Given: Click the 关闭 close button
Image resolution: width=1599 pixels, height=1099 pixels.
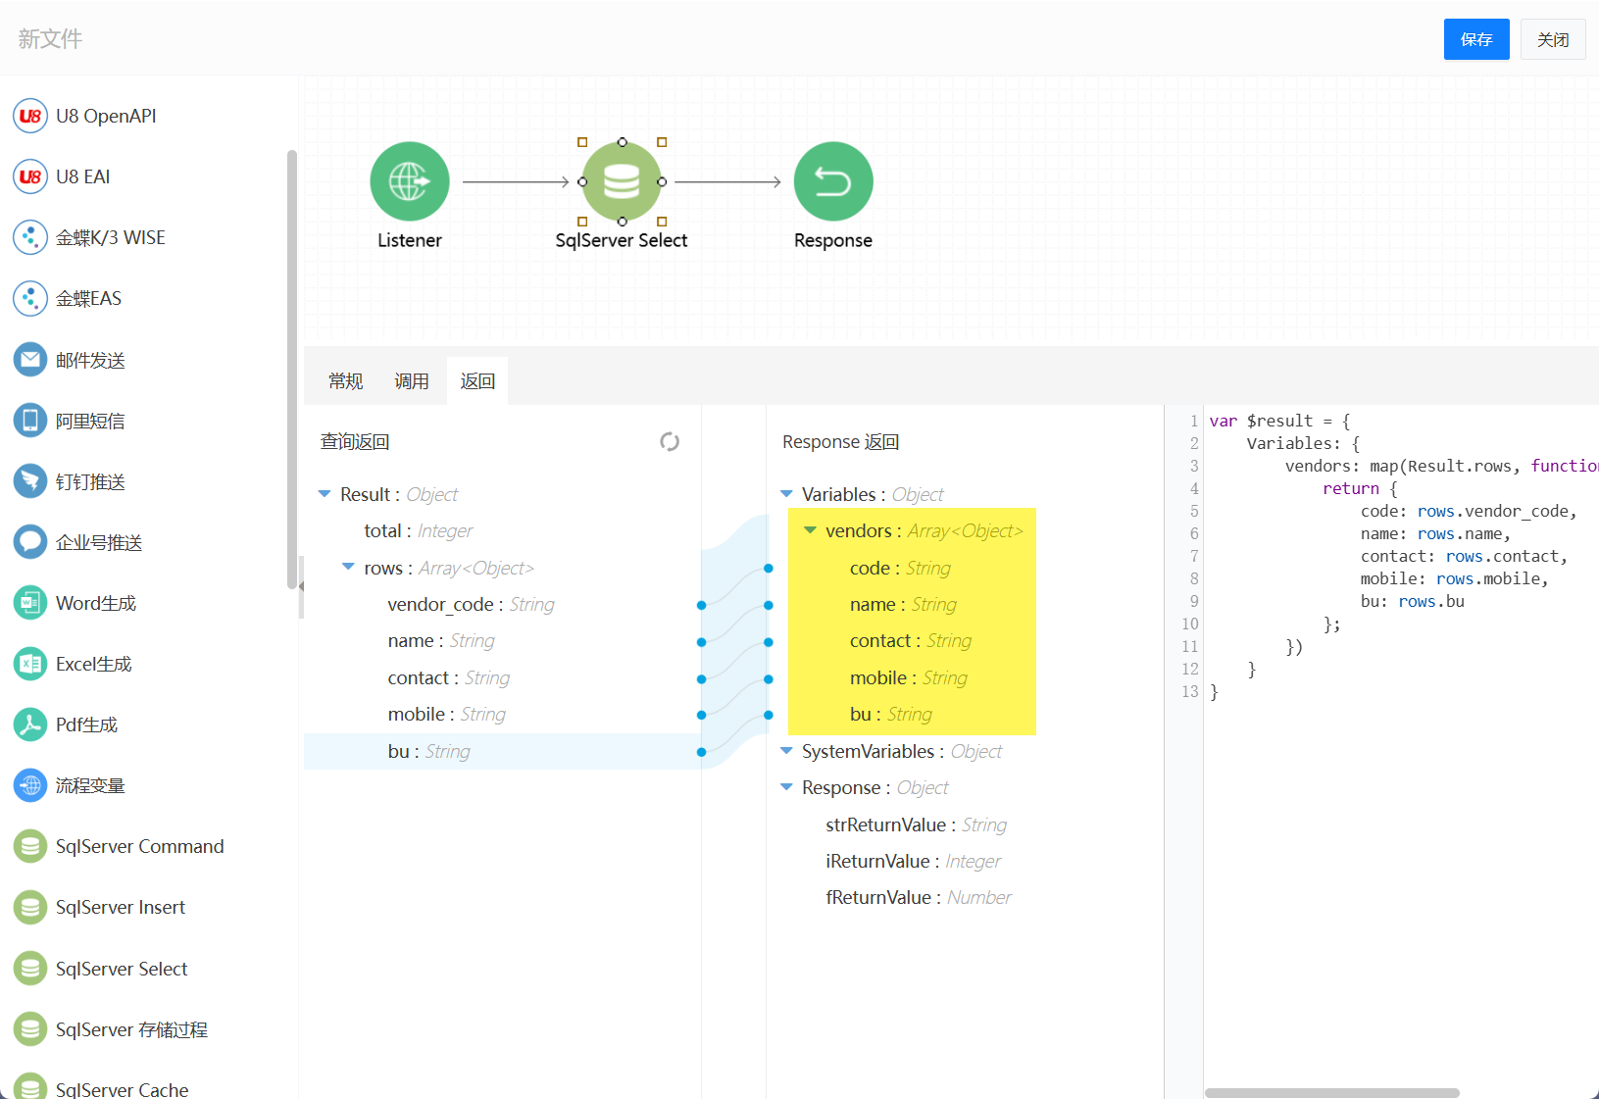Looking at the screenshot, I should click(1552, 39).
